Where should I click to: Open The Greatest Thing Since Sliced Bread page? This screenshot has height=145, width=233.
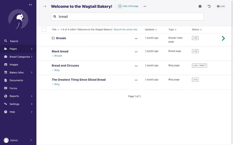[x=78, y=80]
